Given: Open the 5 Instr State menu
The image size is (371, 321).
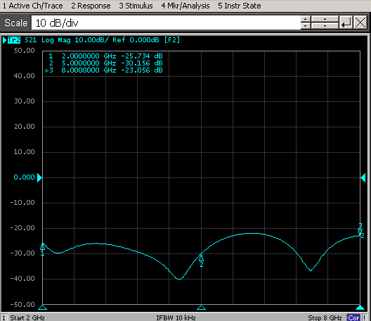Looking at the screenshot, I should pyautogui.click(x=239, y=6).
